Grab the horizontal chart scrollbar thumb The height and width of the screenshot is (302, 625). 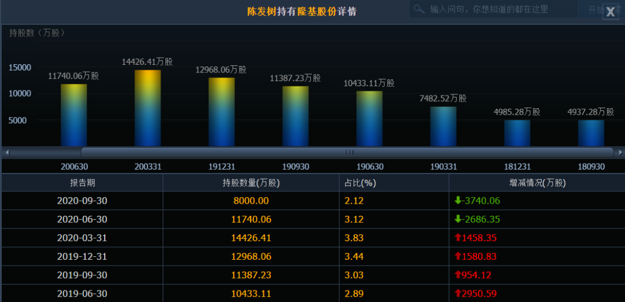347,152
